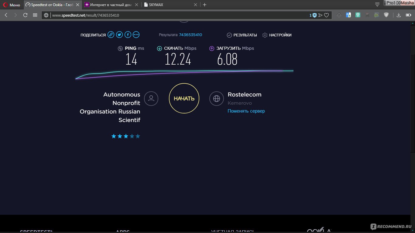The width and height of the screenshot is (415, 233).
Task: Rate the provider one star
Action: pos(114,137)
